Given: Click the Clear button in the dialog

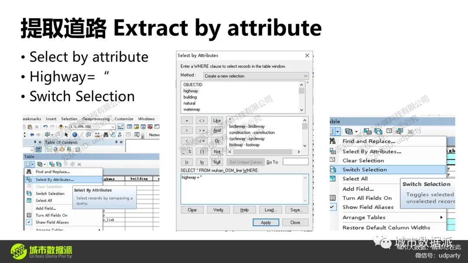Looking at the screenshot, I should [192, 210].
